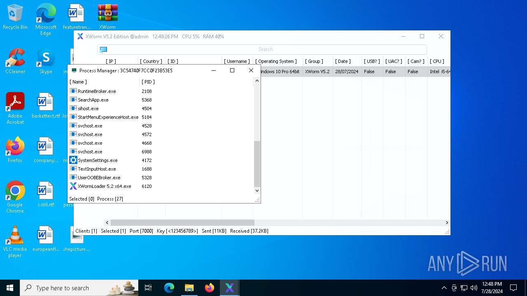
Task: Open the Windows Start menu
Action: (10, 288)
